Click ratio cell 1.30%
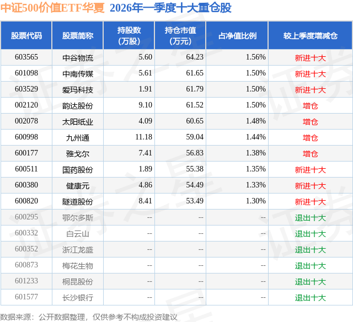Screen dimensions: 353x322 point(256,201)
